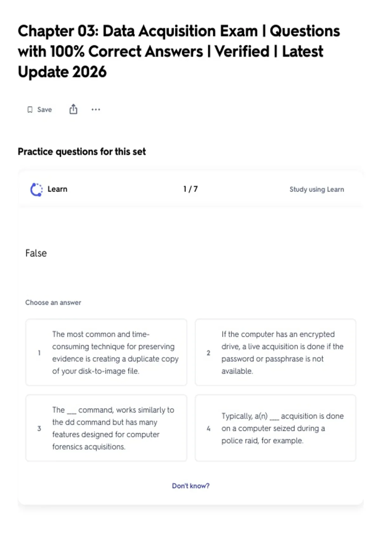This screenshot has width=381, height=540.
Task: Click the False question term
Action: coord(36,253)
